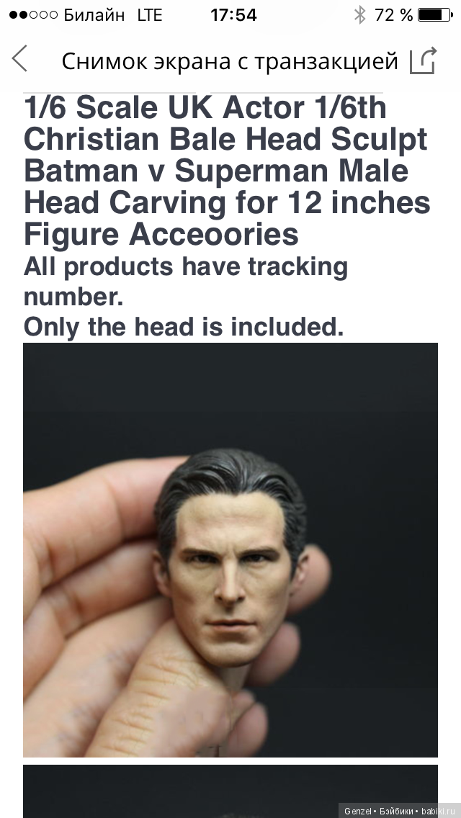461x818 pixels.
Task: Tap the word 'Acceoories' in the listing title
Action: pos(213,235)
